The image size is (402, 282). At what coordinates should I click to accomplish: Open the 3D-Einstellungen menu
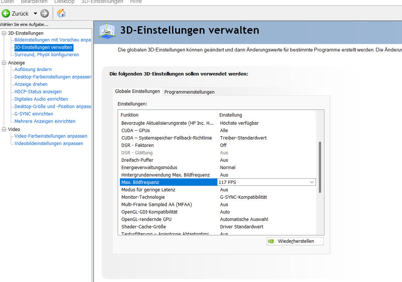point(102,1)
